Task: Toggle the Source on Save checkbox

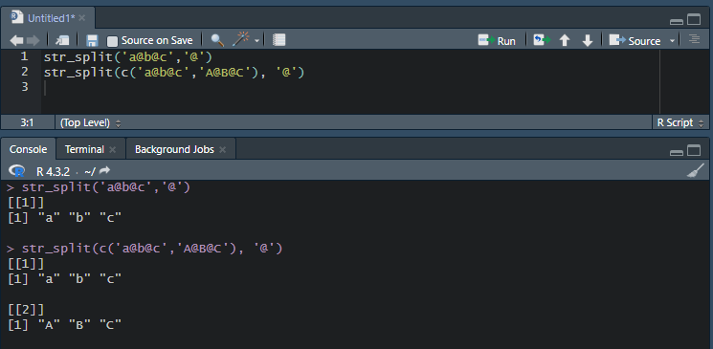Action: coord(112,41)
